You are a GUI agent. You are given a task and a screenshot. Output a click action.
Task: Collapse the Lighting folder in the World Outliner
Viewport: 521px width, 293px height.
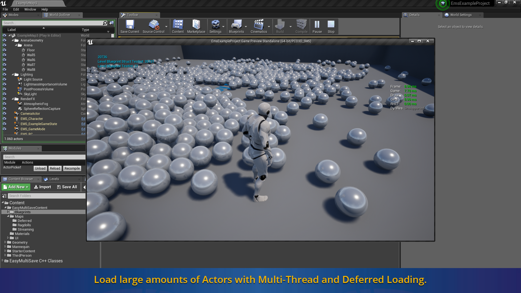tap(13, 74)
